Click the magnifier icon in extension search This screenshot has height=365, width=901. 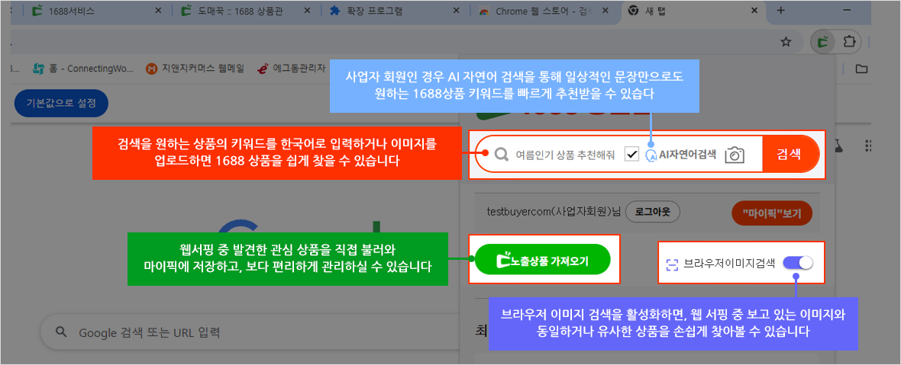pyautogui.click(x=502, y=154)
